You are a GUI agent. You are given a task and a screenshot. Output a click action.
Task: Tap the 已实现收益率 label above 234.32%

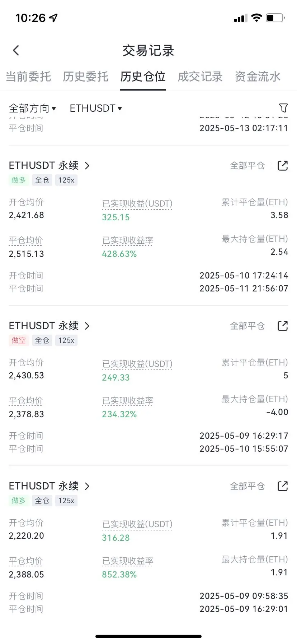point(128,401)
